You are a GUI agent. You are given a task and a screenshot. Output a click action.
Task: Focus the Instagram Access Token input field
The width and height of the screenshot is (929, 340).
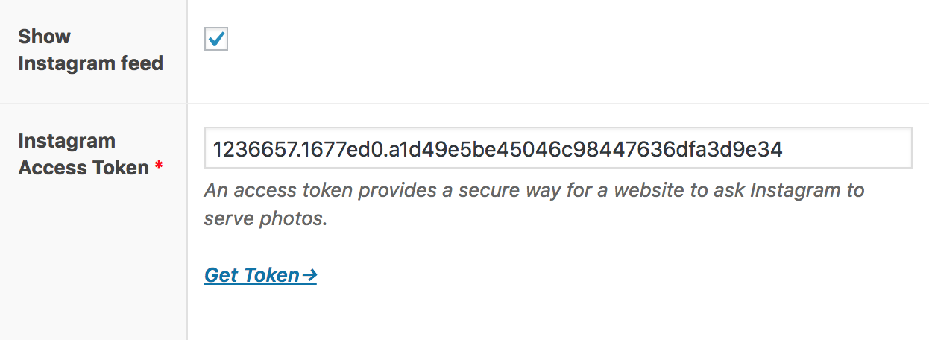(558, 148)
